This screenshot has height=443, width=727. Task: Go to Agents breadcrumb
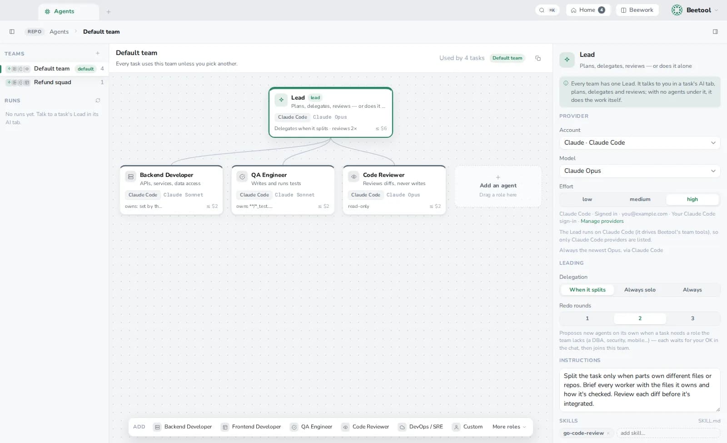point(59,32)
